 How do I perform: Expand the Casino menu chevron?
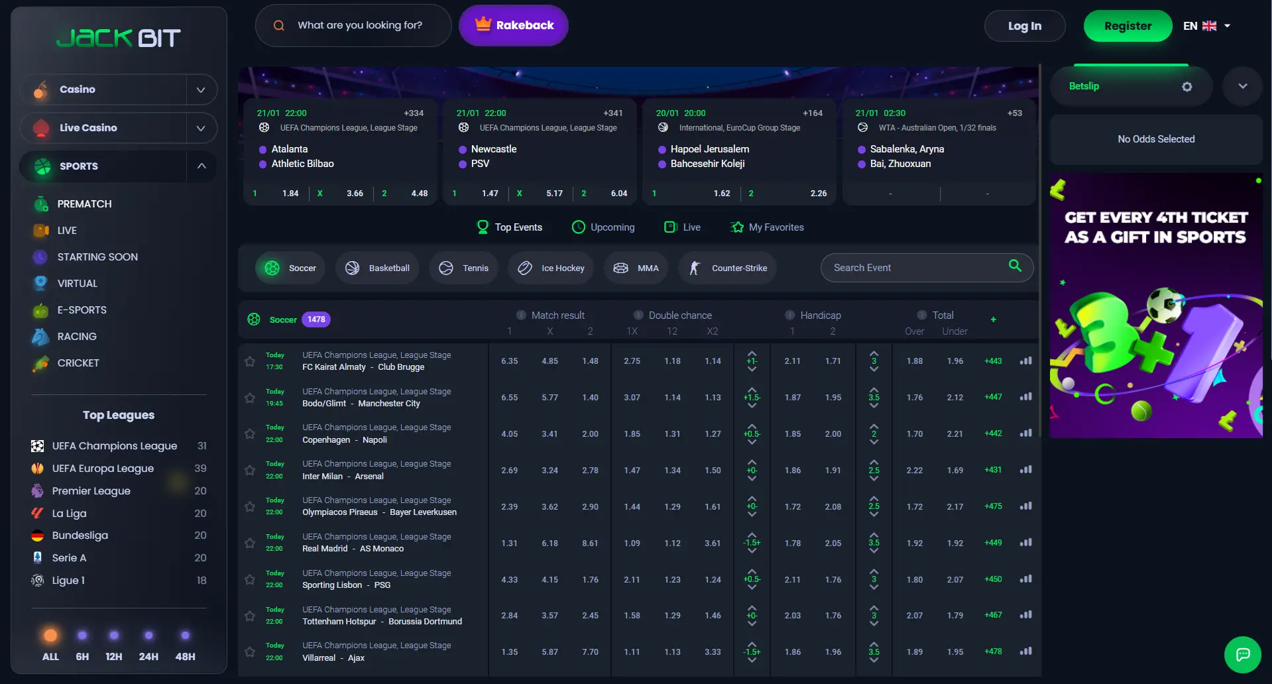201,90
